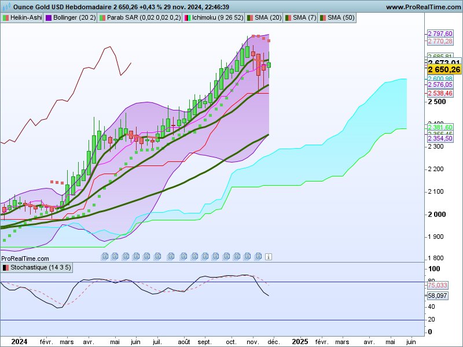Click the 1 900 price axis label
Screen dimensions: 463x347
(436, 237)
